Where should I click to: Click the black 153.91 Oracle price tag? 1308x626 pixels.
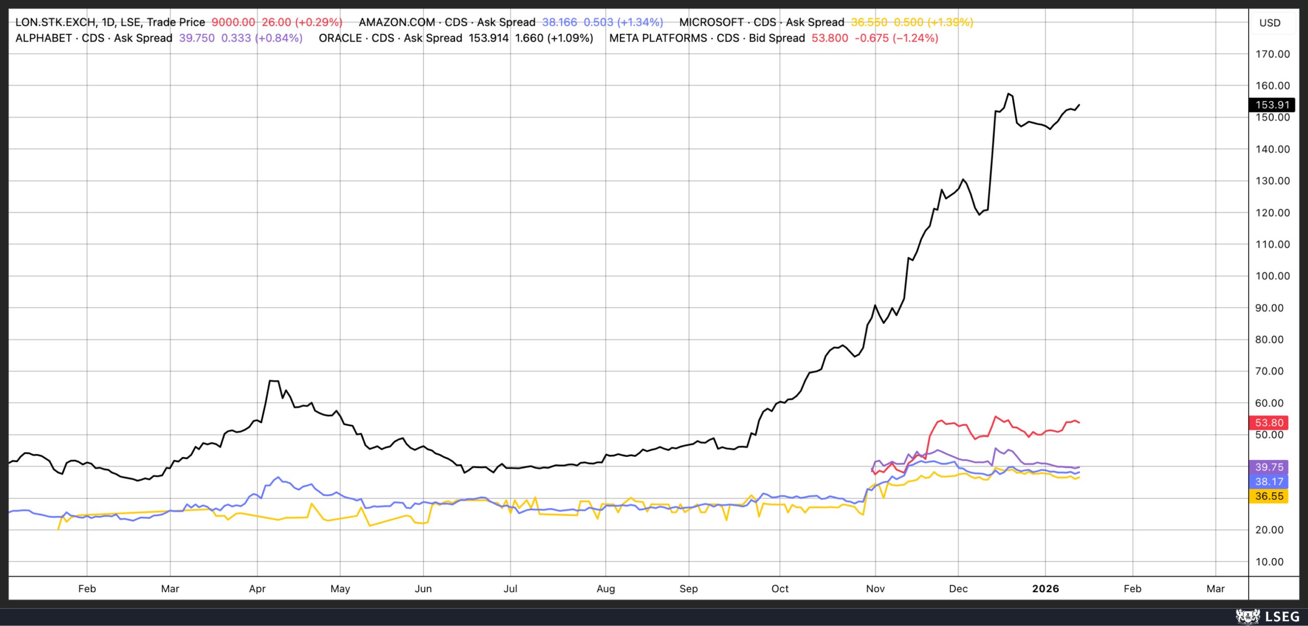(1272, 105)
